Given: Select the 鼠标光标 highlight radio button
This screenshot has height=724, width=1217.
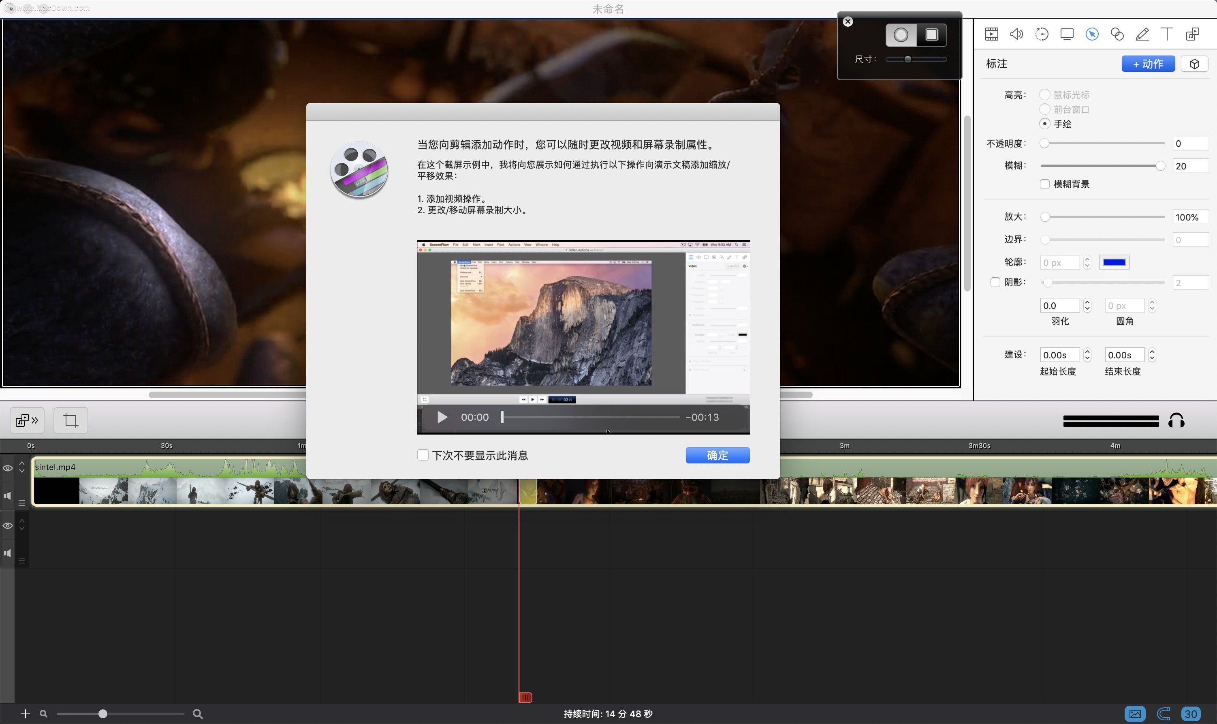Looking at the screenshot, I should pyautogui.click(x=1044, y=94).
